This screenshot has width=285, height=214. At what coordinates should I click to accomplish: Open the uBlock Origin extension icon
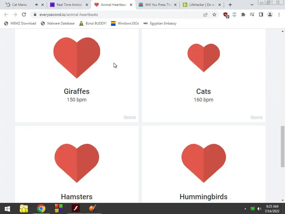click(x=226, y=15)
